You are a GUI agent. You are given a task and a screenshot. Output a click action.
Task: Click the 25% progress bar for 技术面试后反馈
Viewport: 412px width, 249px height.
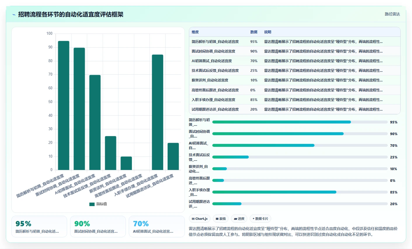click(x=300, y=157)
